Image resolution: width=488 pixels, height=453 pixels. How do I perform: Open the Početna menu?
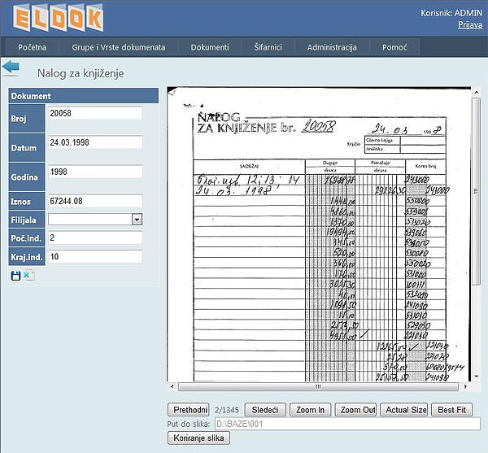[x=33, y=47]
